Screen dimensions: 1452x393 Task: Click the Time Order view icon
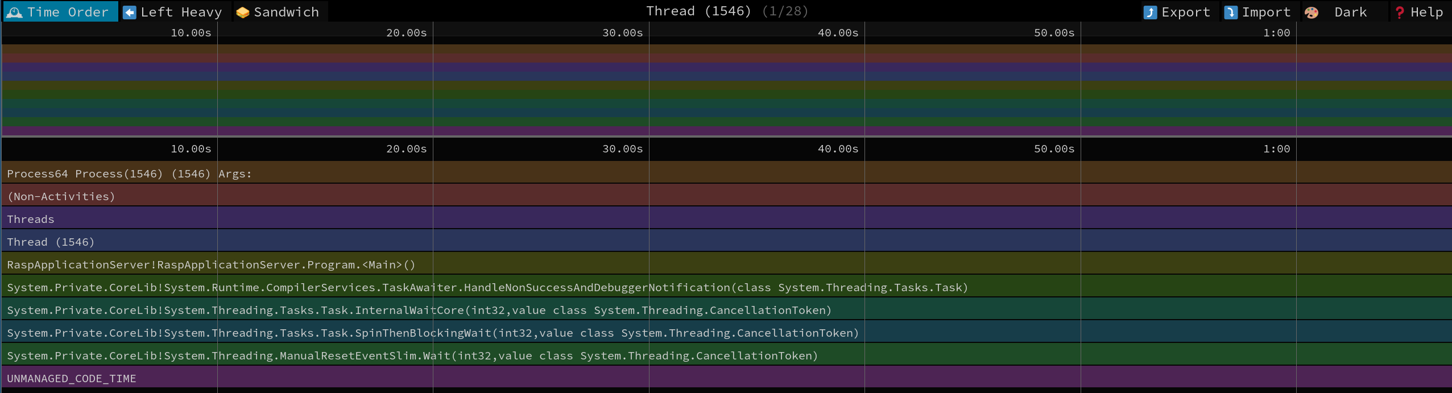14,12
